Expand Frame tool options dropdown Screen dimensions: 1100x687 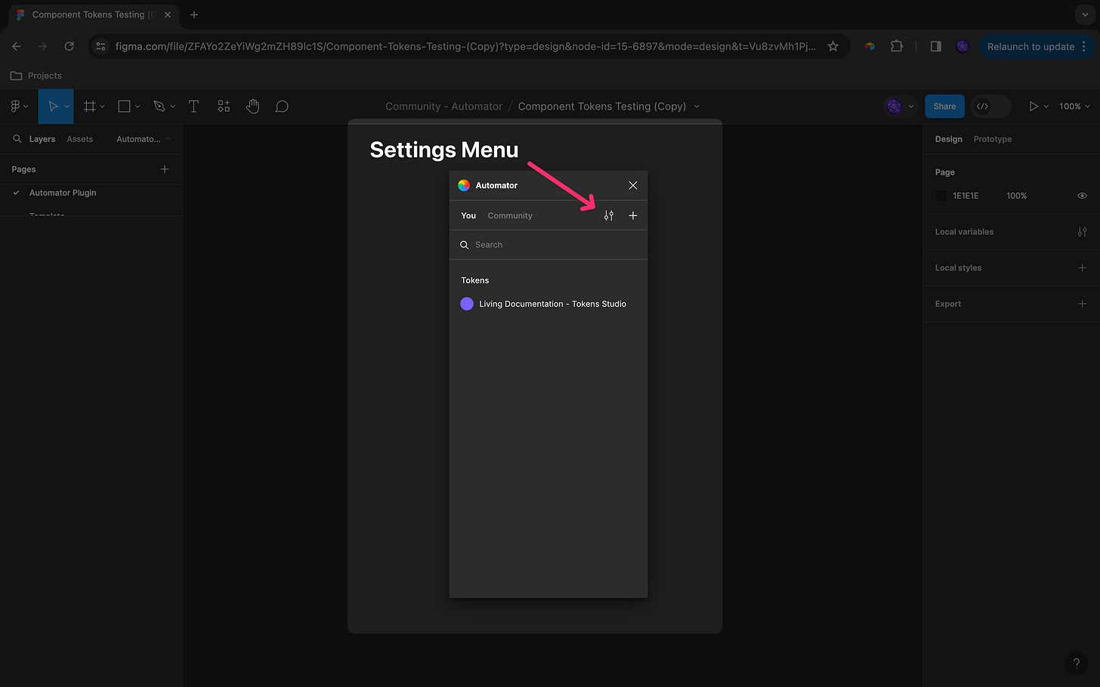[103, 107]
